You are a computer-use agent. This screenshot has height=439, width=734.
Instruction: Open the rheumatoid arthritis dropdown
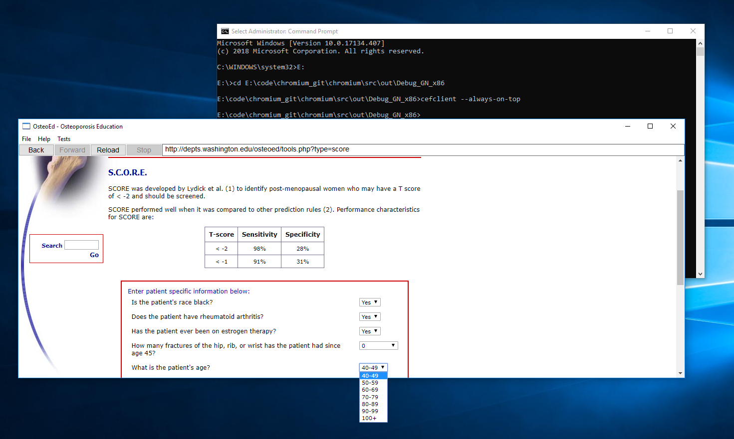369,316
